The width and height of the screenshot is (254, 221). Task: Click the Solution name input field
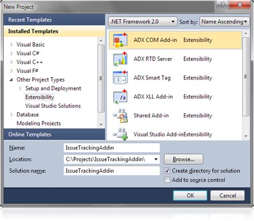pyautogui.click(x=111, y=171)
